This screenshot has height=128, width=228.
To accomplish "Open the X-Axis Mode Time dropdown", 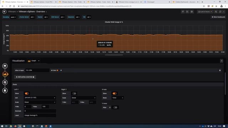I will (118, 98).
